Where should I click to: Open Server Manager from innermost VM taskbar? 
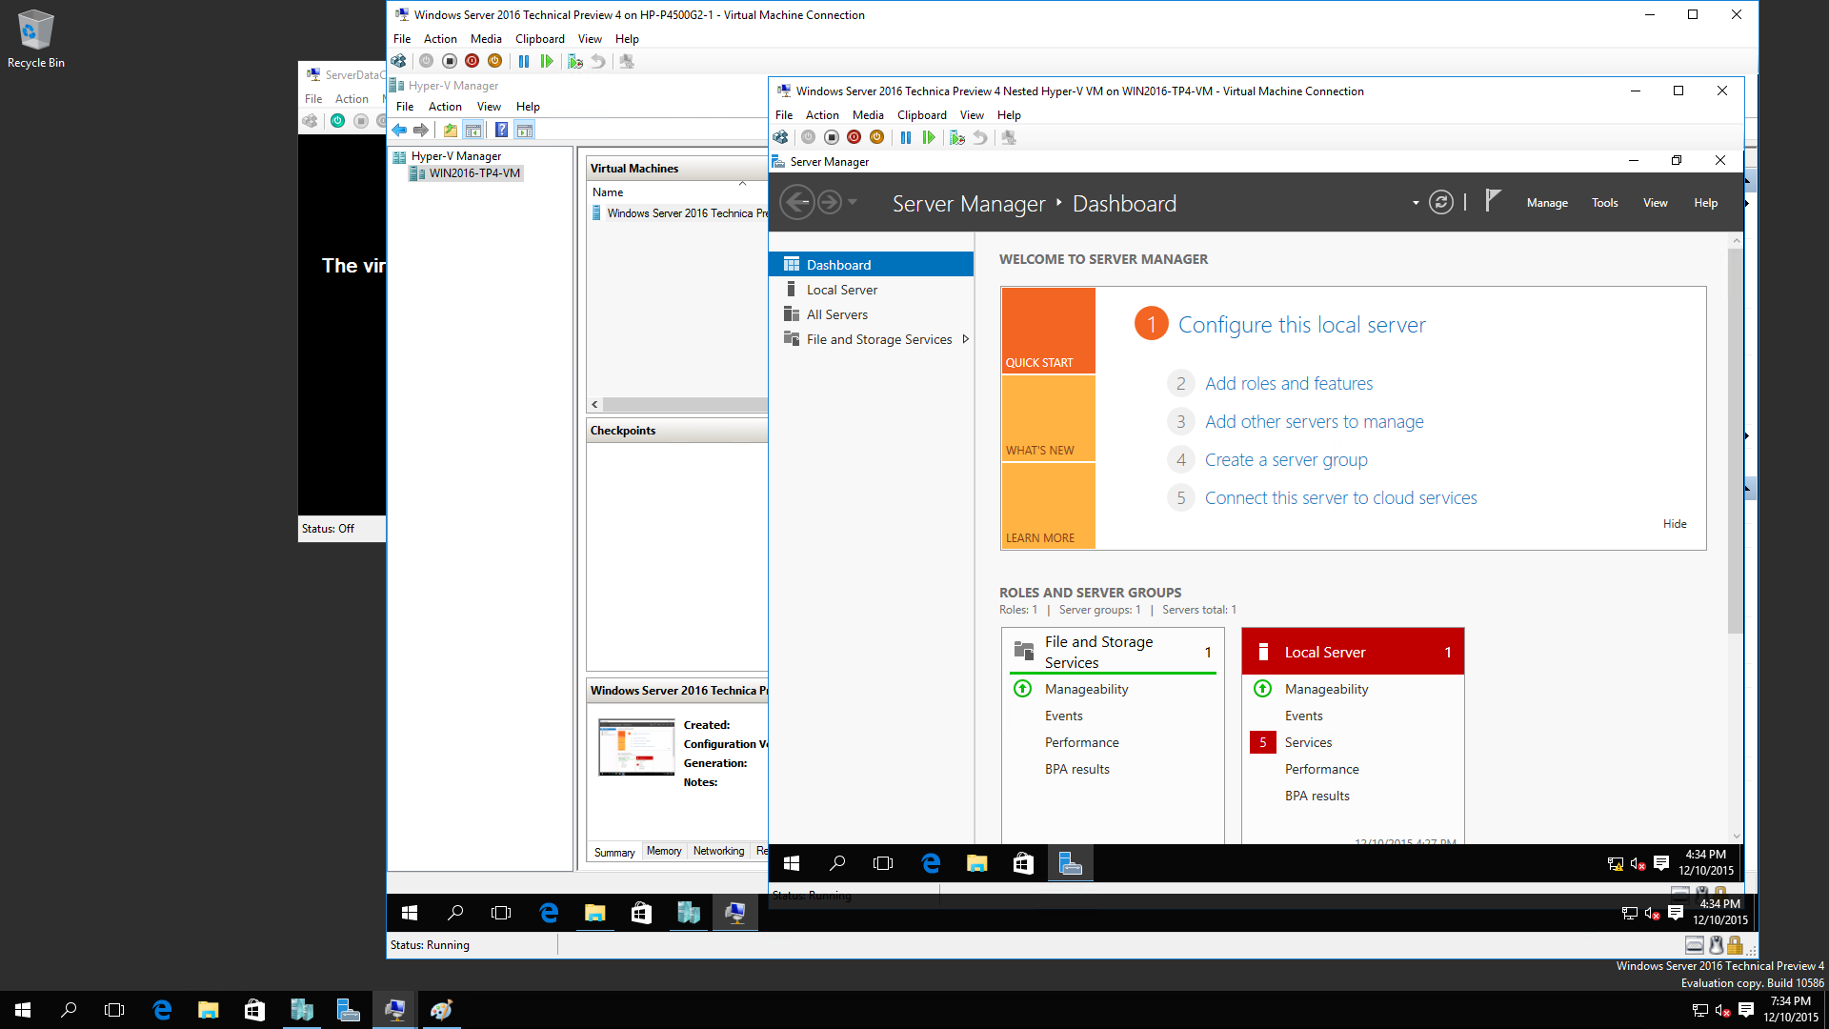(1070, 863)
